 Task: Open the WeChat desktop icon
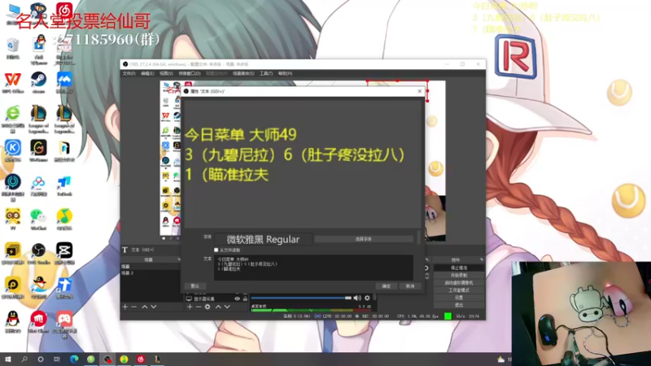click(x=38, y=219)
